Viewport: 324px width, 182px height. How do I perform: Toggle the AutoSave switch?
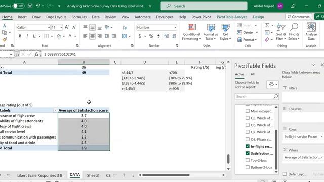click(x=18, y=6)
